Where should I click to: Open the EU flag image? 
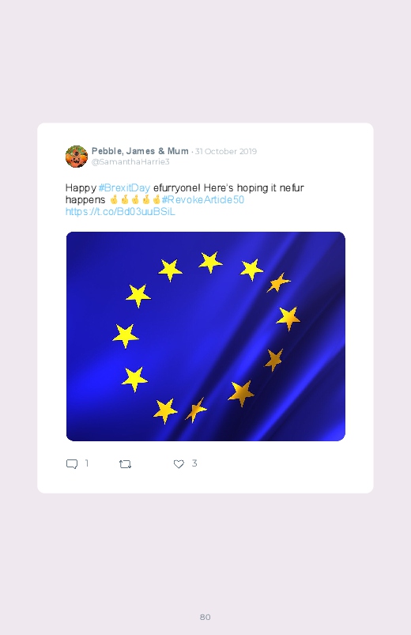coord(205,336)
